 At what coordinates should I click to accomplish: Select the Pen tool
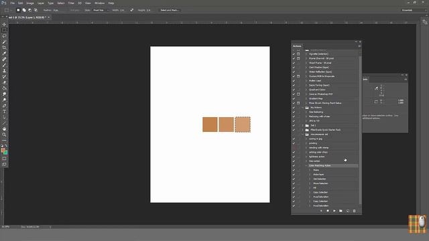pyautogui.click(x=4, y=106)
